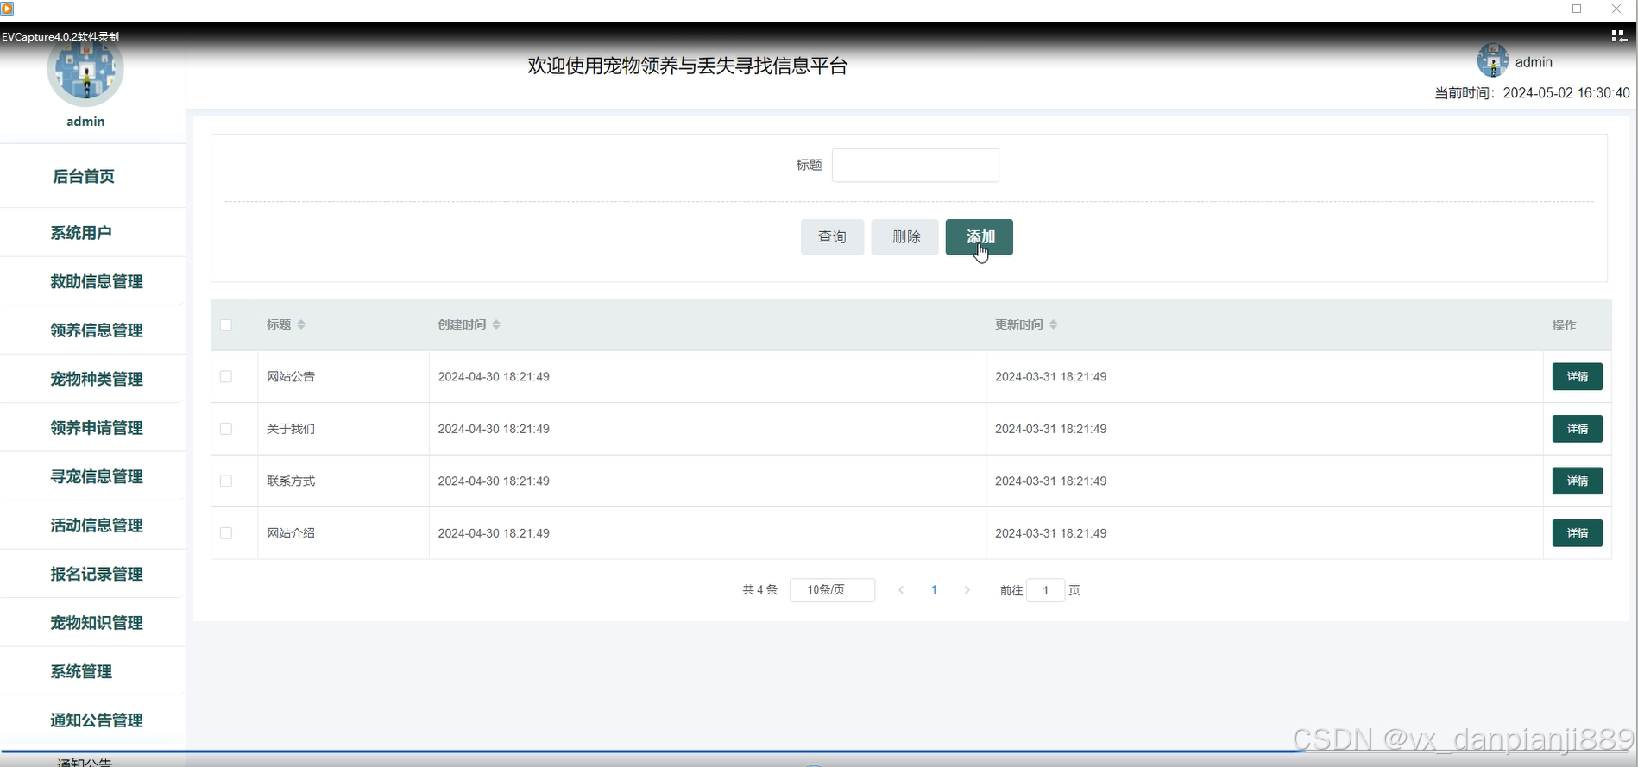Click the platform title 欢迎使用宠物领养与丢失寻找信息平台
The height and width of the screenshot is (767, 1638).
[688, 66]
